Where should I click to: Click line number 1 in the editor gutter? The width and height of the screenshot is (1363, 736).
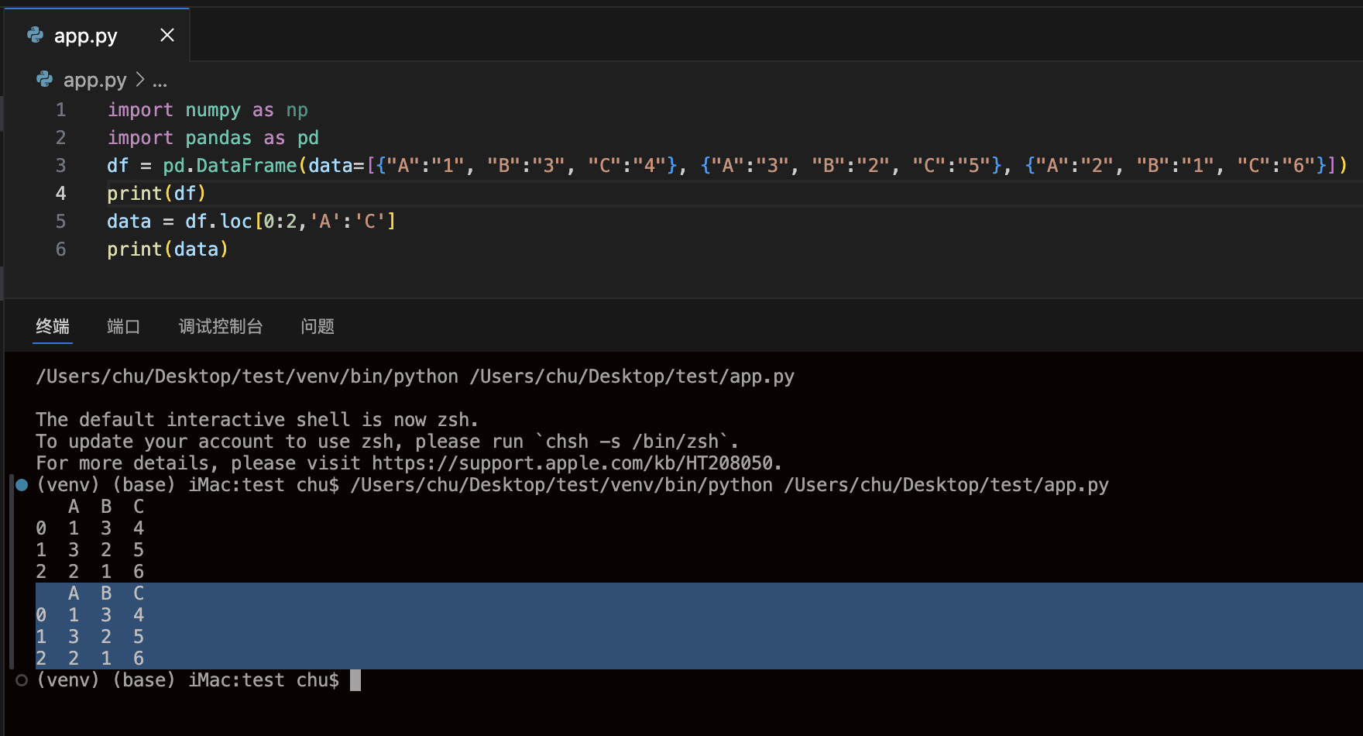[60, 110]
